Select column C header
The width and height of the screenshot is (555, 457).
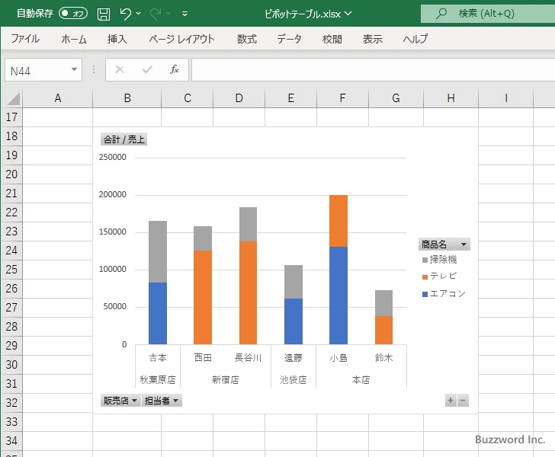[188, 98]
